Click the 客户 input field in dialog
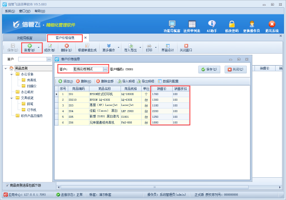 pyautogui.click(x=88, y=69)
